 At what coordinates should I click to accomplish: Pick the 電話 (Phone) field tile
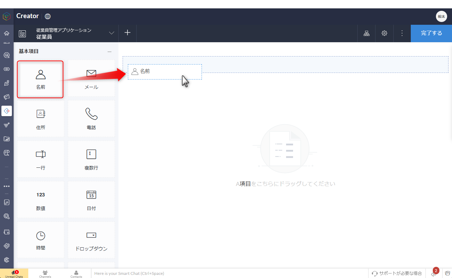coord(91,119)
